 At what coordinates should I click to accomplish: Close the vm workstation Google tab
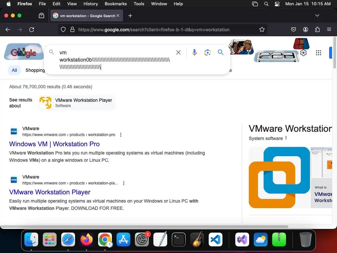click(x=118, y=15)
